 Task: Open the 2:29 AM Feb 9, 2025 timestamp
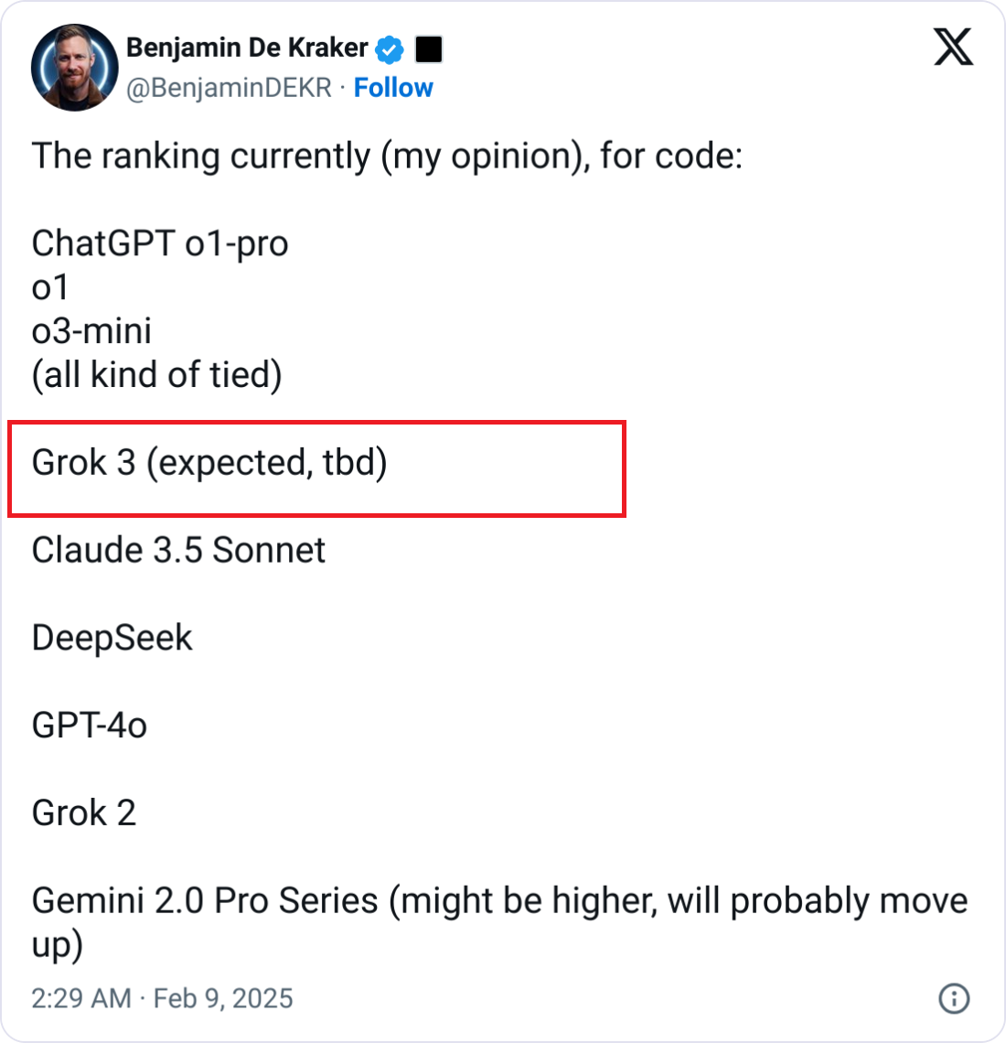[162, 998]
